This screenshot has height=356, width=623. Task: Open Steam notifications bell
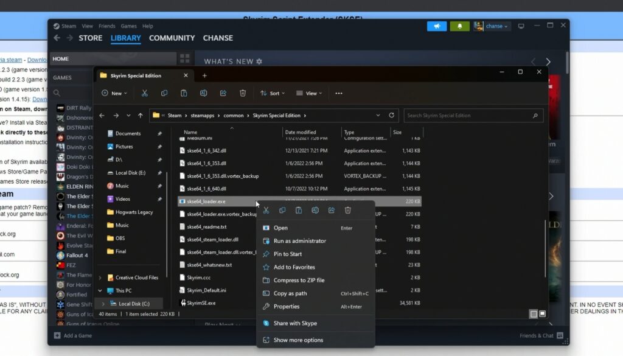pyautogui.click(x=460, y=26)
